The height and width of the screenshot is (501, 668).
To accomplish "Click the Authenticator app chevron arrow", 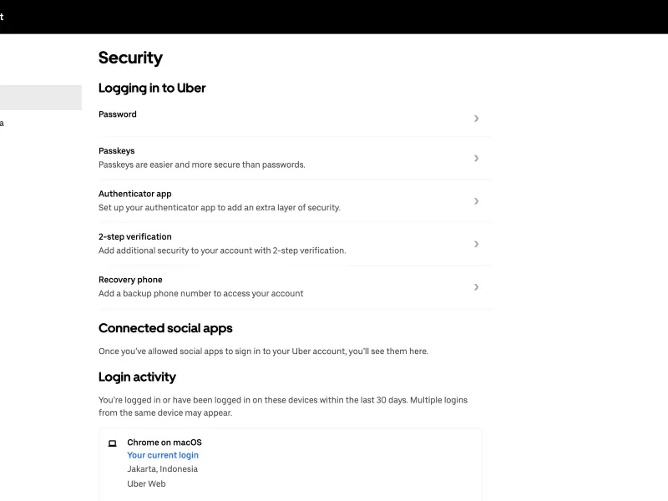I will (476, 201).
